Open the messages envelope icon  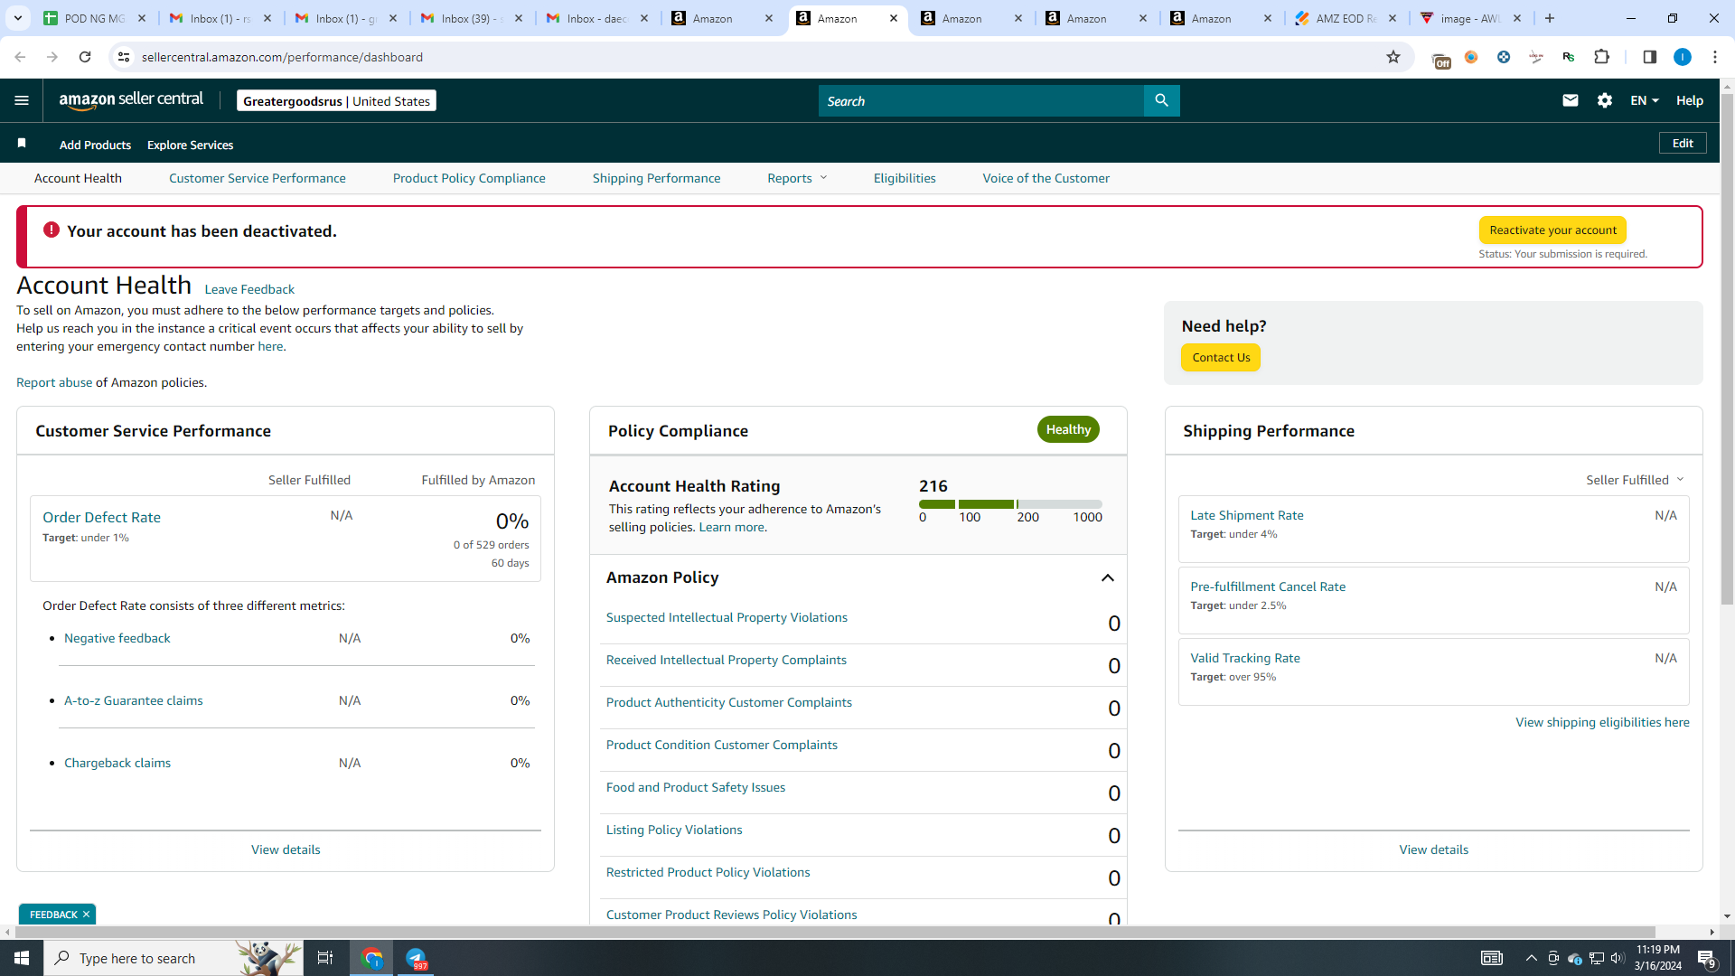point(1571,100)
